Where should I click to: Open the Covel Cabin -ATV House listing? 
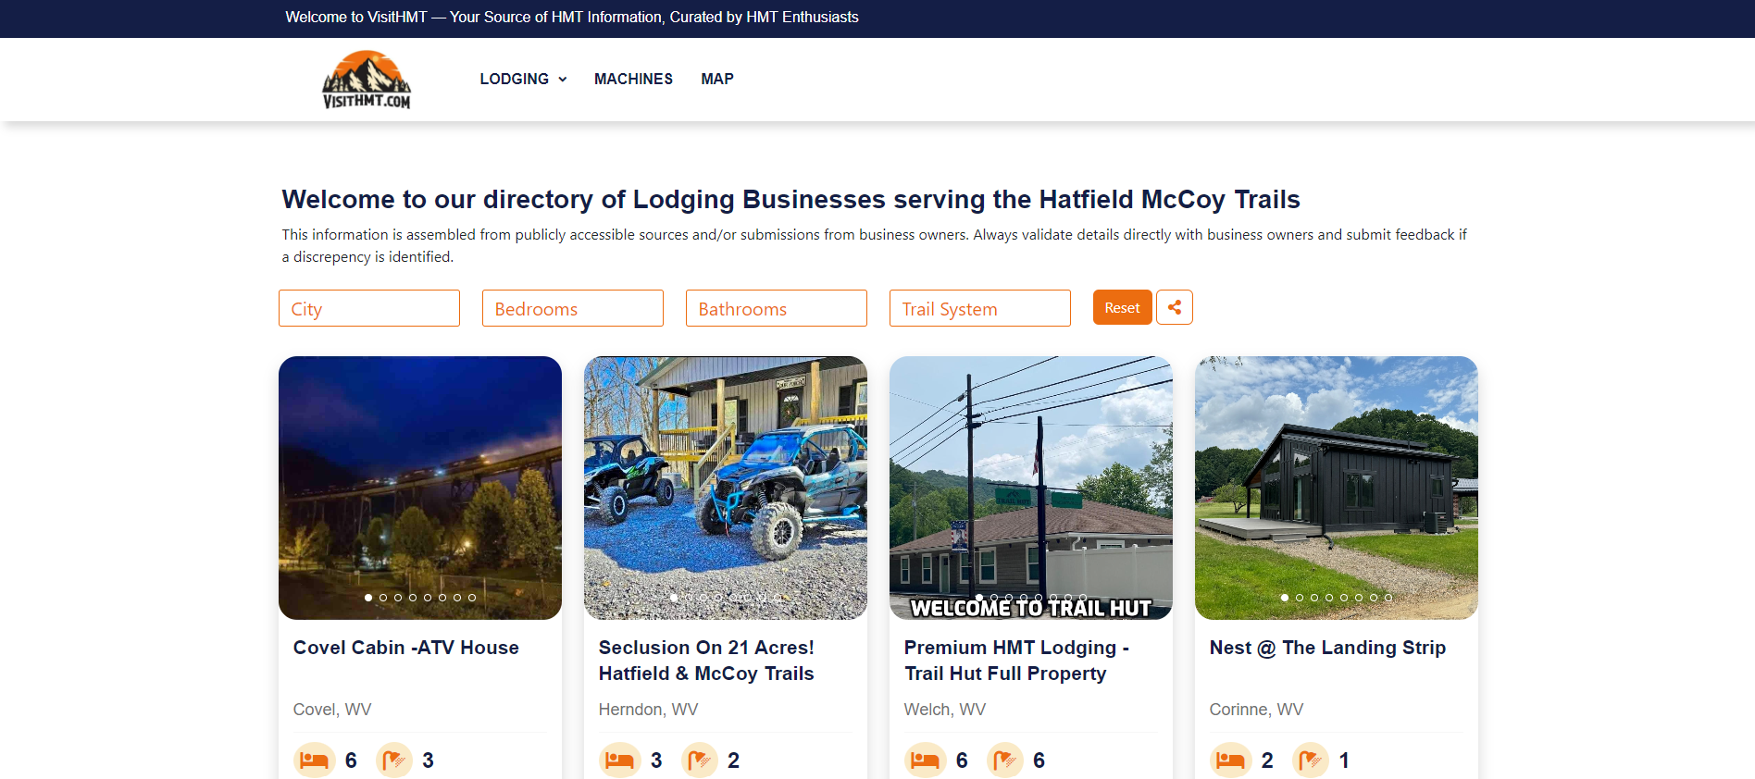pyautogui.click(x=405, y=648)
